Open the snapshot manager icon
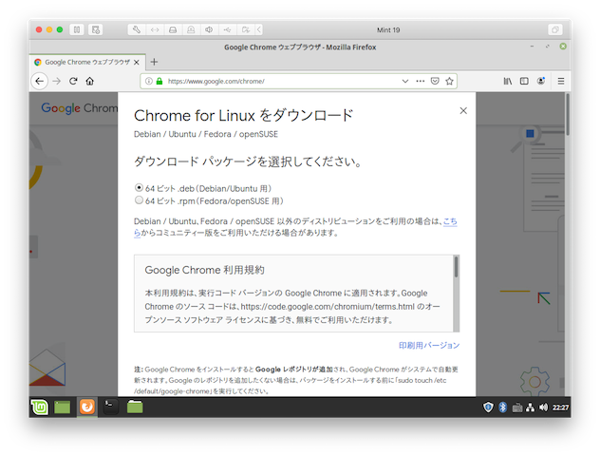The height and width of the screenshot is (456, 600). click(x=95, y=29)
